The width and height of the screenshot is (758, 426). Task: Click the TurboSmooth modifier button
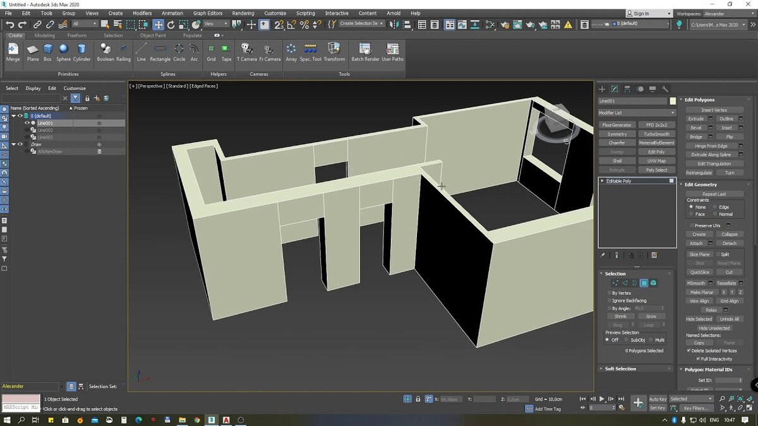[x=656, y=134]
